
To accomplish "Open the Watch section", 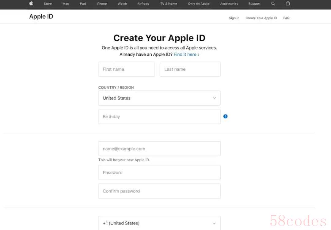I will pyautogui.click(x=122, y=4).
